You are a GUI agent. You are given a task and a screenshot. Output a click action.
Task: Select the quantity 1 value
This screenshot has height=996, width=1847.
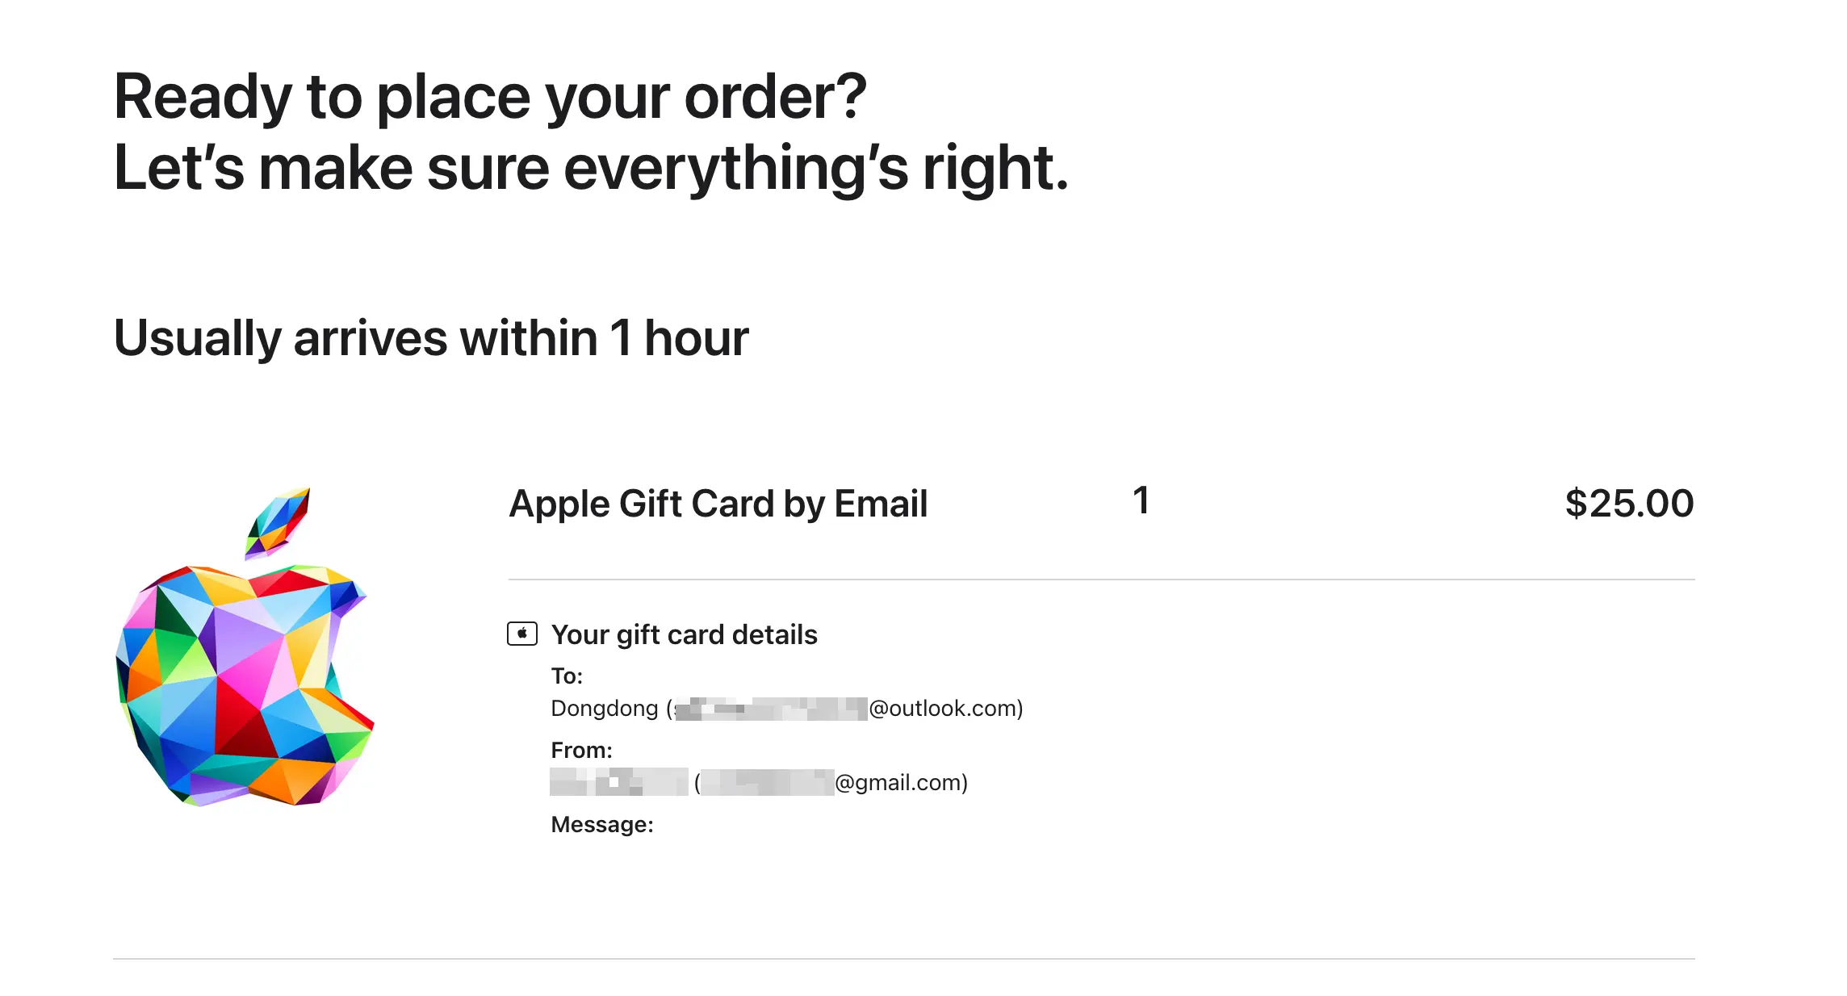(1140, 500)
